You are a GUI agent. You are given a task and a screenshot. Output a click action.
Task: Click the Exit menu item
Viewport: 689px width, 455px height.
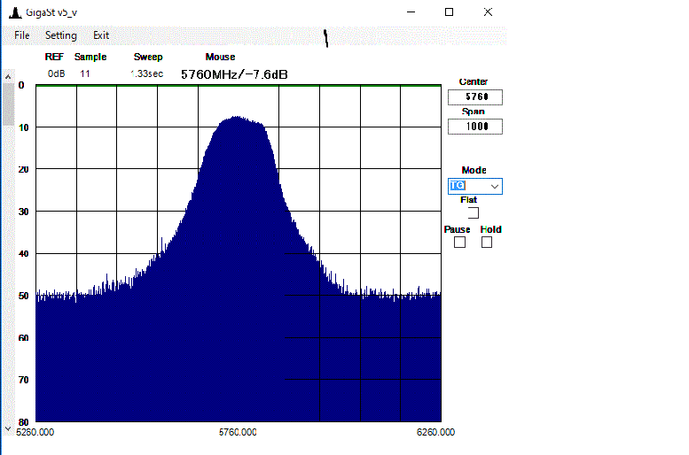[x=101, y=35]
